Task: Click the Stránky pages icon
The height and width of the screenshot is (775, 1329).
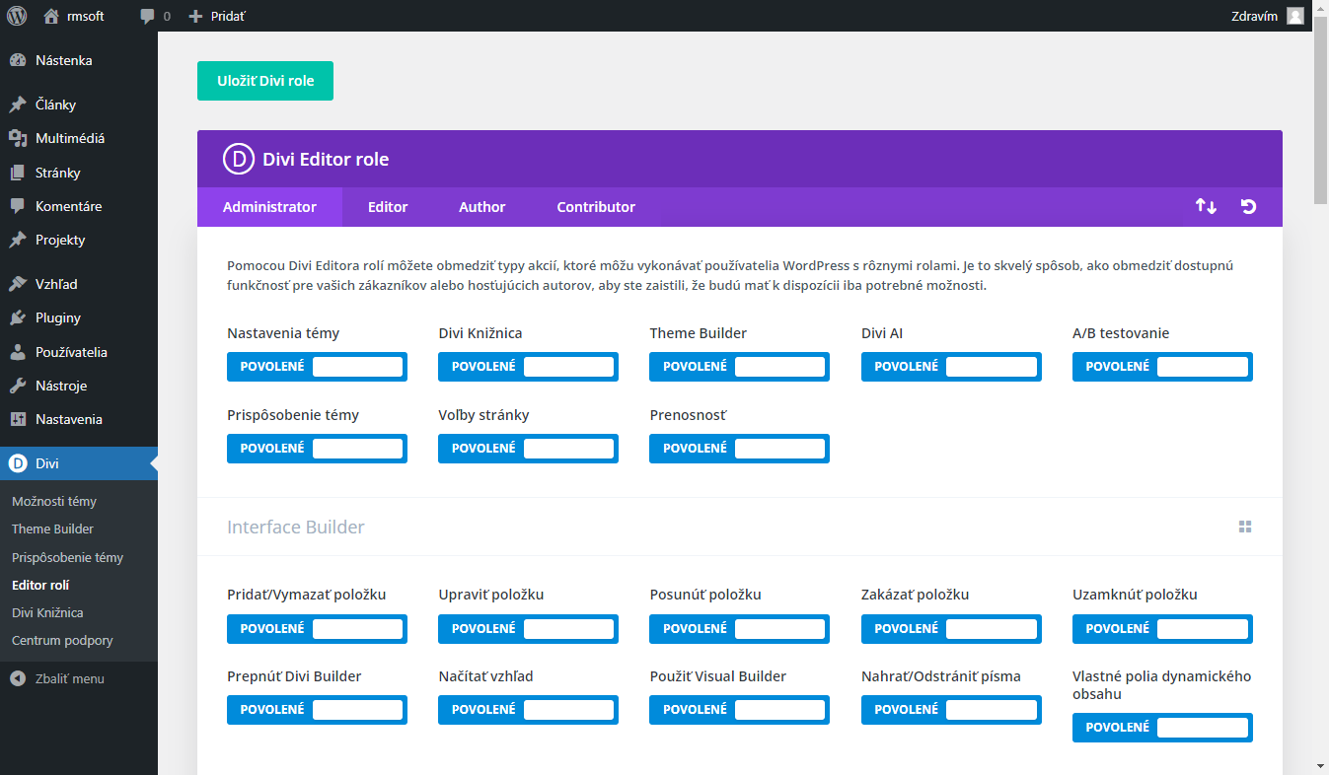Action: 18,173
